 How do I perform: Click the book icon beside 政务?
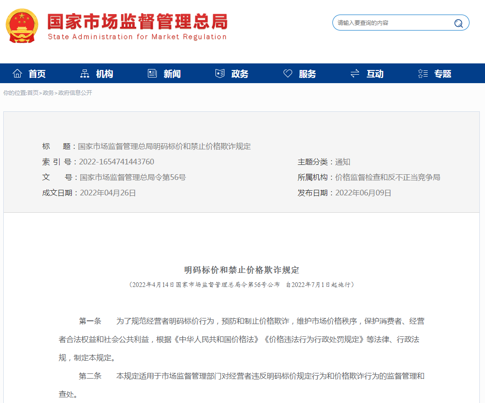click(219, 73)
